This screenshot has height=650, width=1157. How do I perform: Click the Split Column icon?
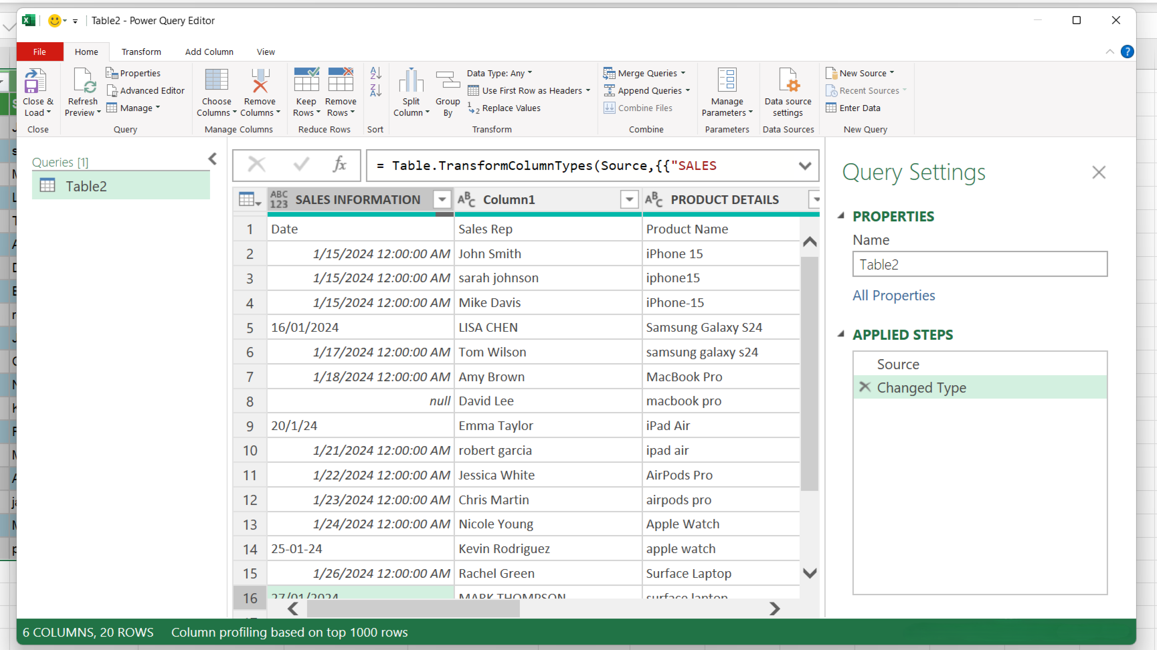click(x=411, y=81)
